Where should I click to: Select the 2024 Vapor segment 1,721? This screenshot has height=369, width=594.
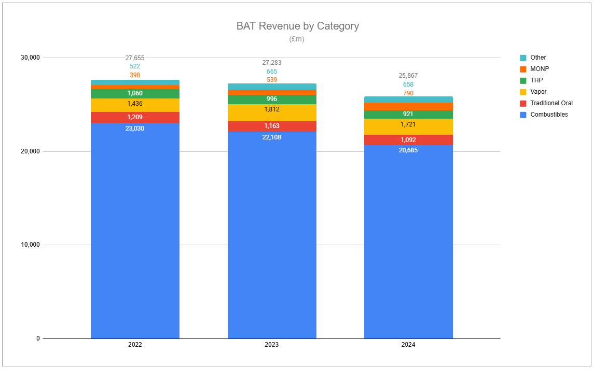(408, 127)
